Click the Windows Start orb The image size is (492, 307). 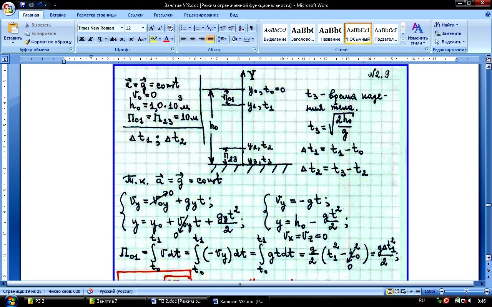pyautogui.click(x=10, y=301)
